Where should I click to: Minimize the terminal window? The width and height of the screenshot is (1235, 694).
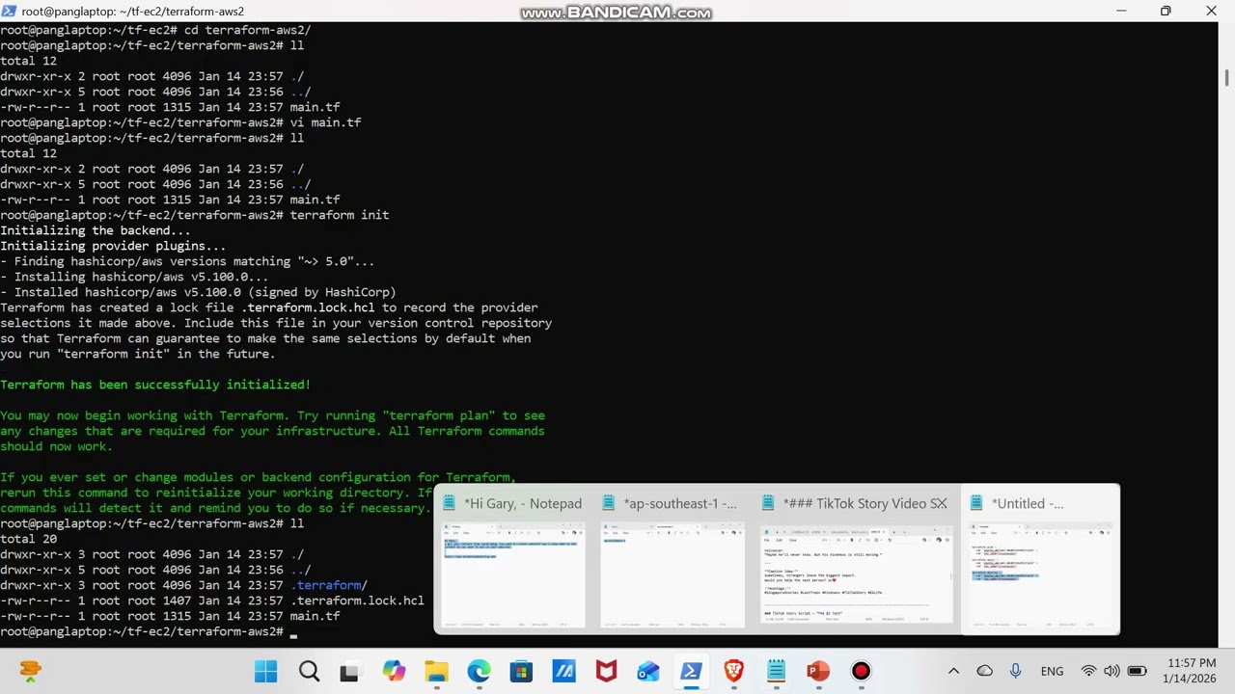(1121, 12)
